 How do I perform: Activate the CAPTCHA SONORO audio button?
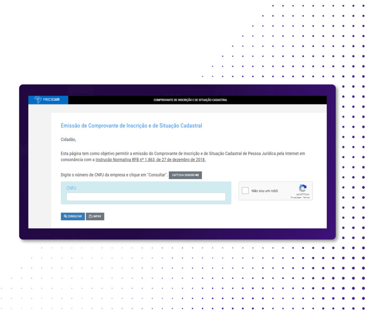point(185,175)
